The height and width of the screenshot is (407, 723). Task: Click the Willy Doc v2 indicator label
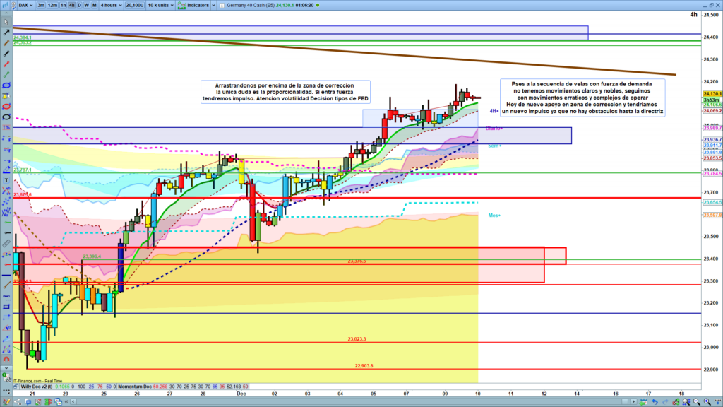click(37, 387)
